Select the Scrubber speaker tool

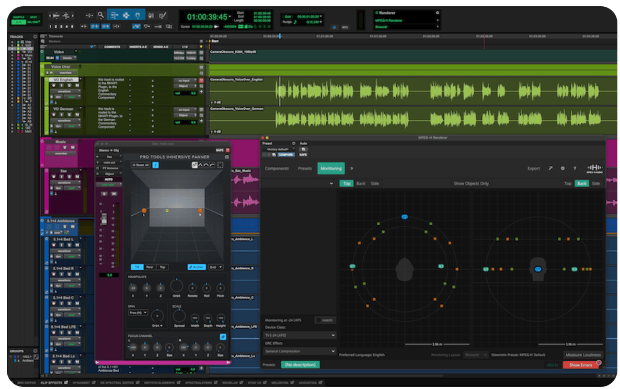coord(151,15)
